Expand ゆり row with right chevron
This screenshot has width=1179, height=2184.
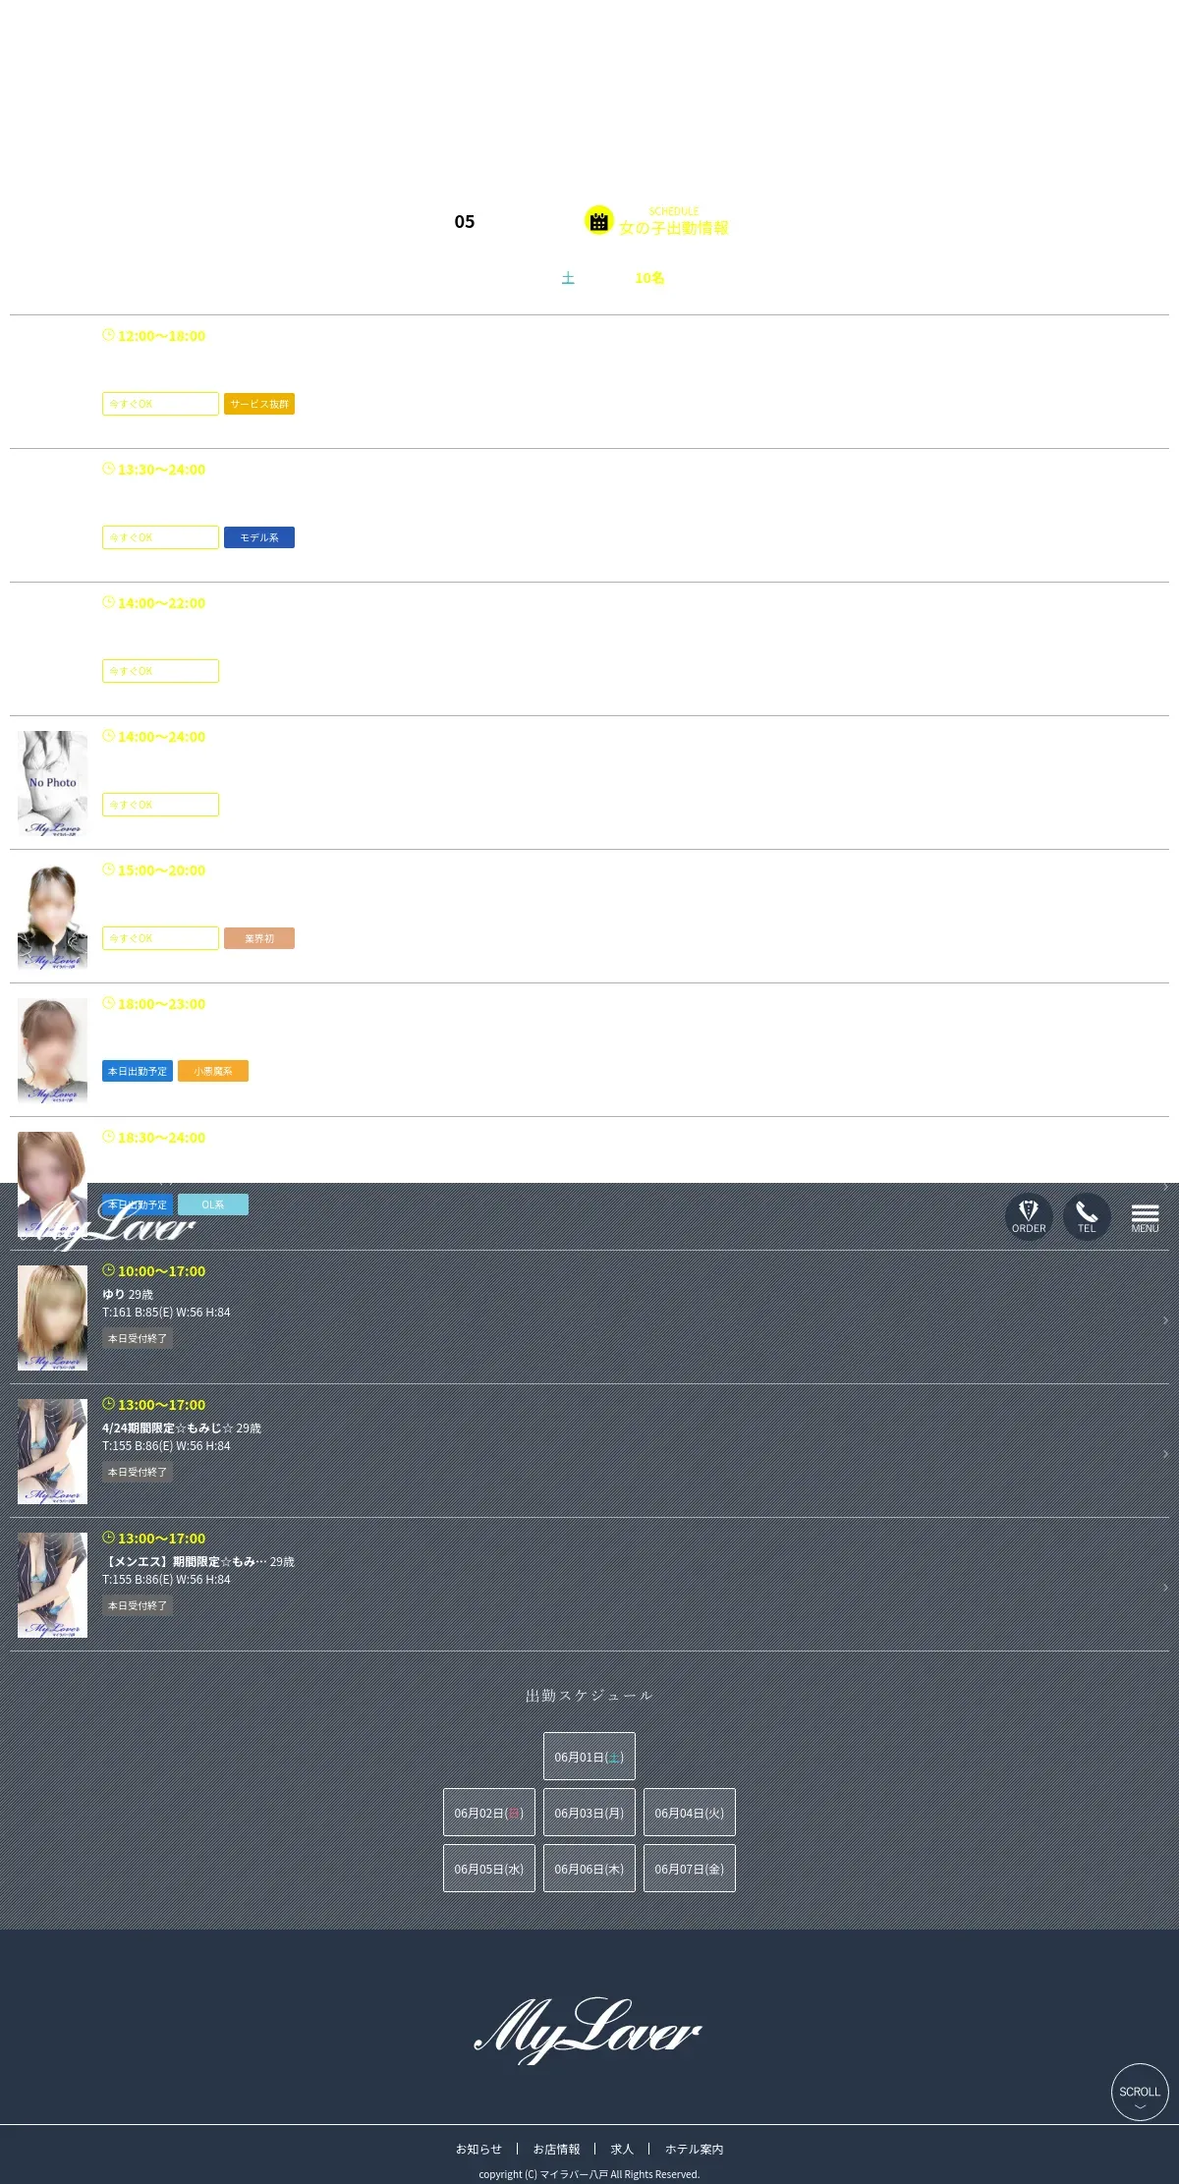[1165, 1320]
